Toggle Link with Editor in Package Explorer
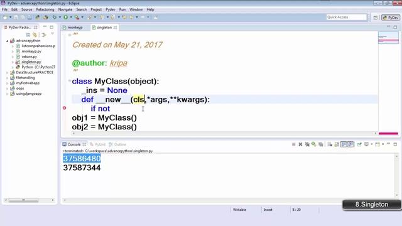 tap(35, 35)
